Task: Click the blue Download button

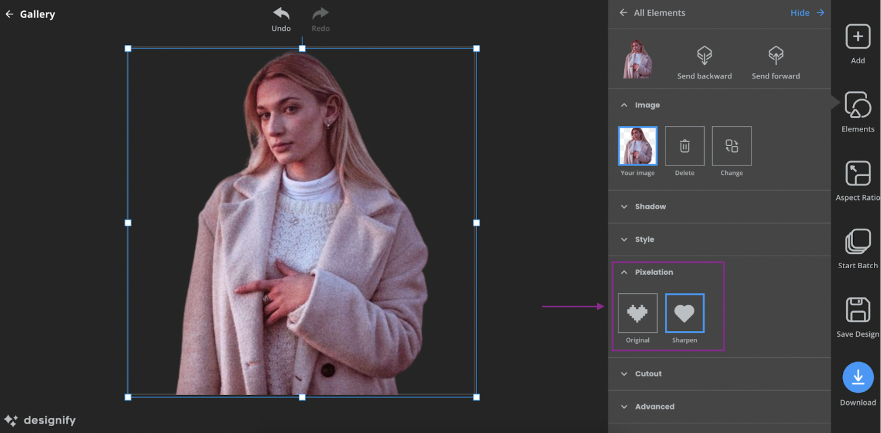Action: pos(858,377)
